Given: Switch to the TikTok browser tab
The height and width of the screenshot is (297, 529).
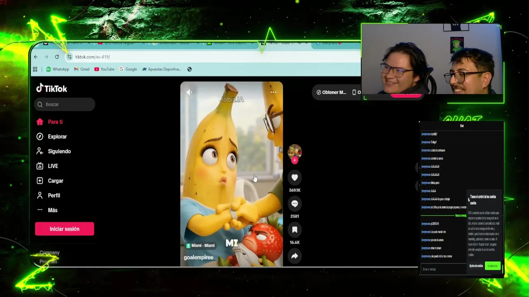Looking at the screenshot, I should pos(285,43).
